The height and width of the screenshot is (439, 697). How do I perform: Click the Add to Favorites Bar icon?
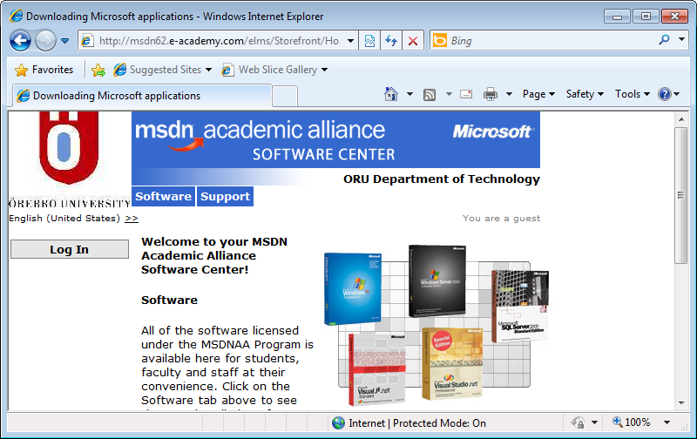[x=98, y=70]
